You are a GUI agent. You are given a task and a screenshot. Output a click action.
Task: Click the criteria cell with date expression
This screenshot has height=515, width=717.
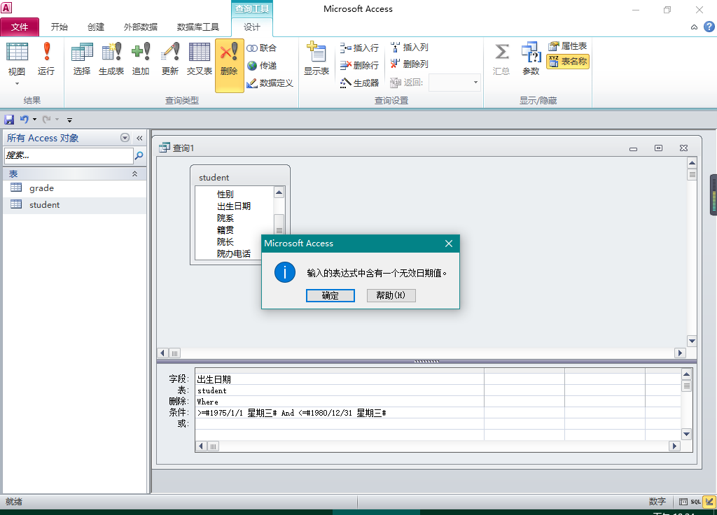(x=340, y=413)
